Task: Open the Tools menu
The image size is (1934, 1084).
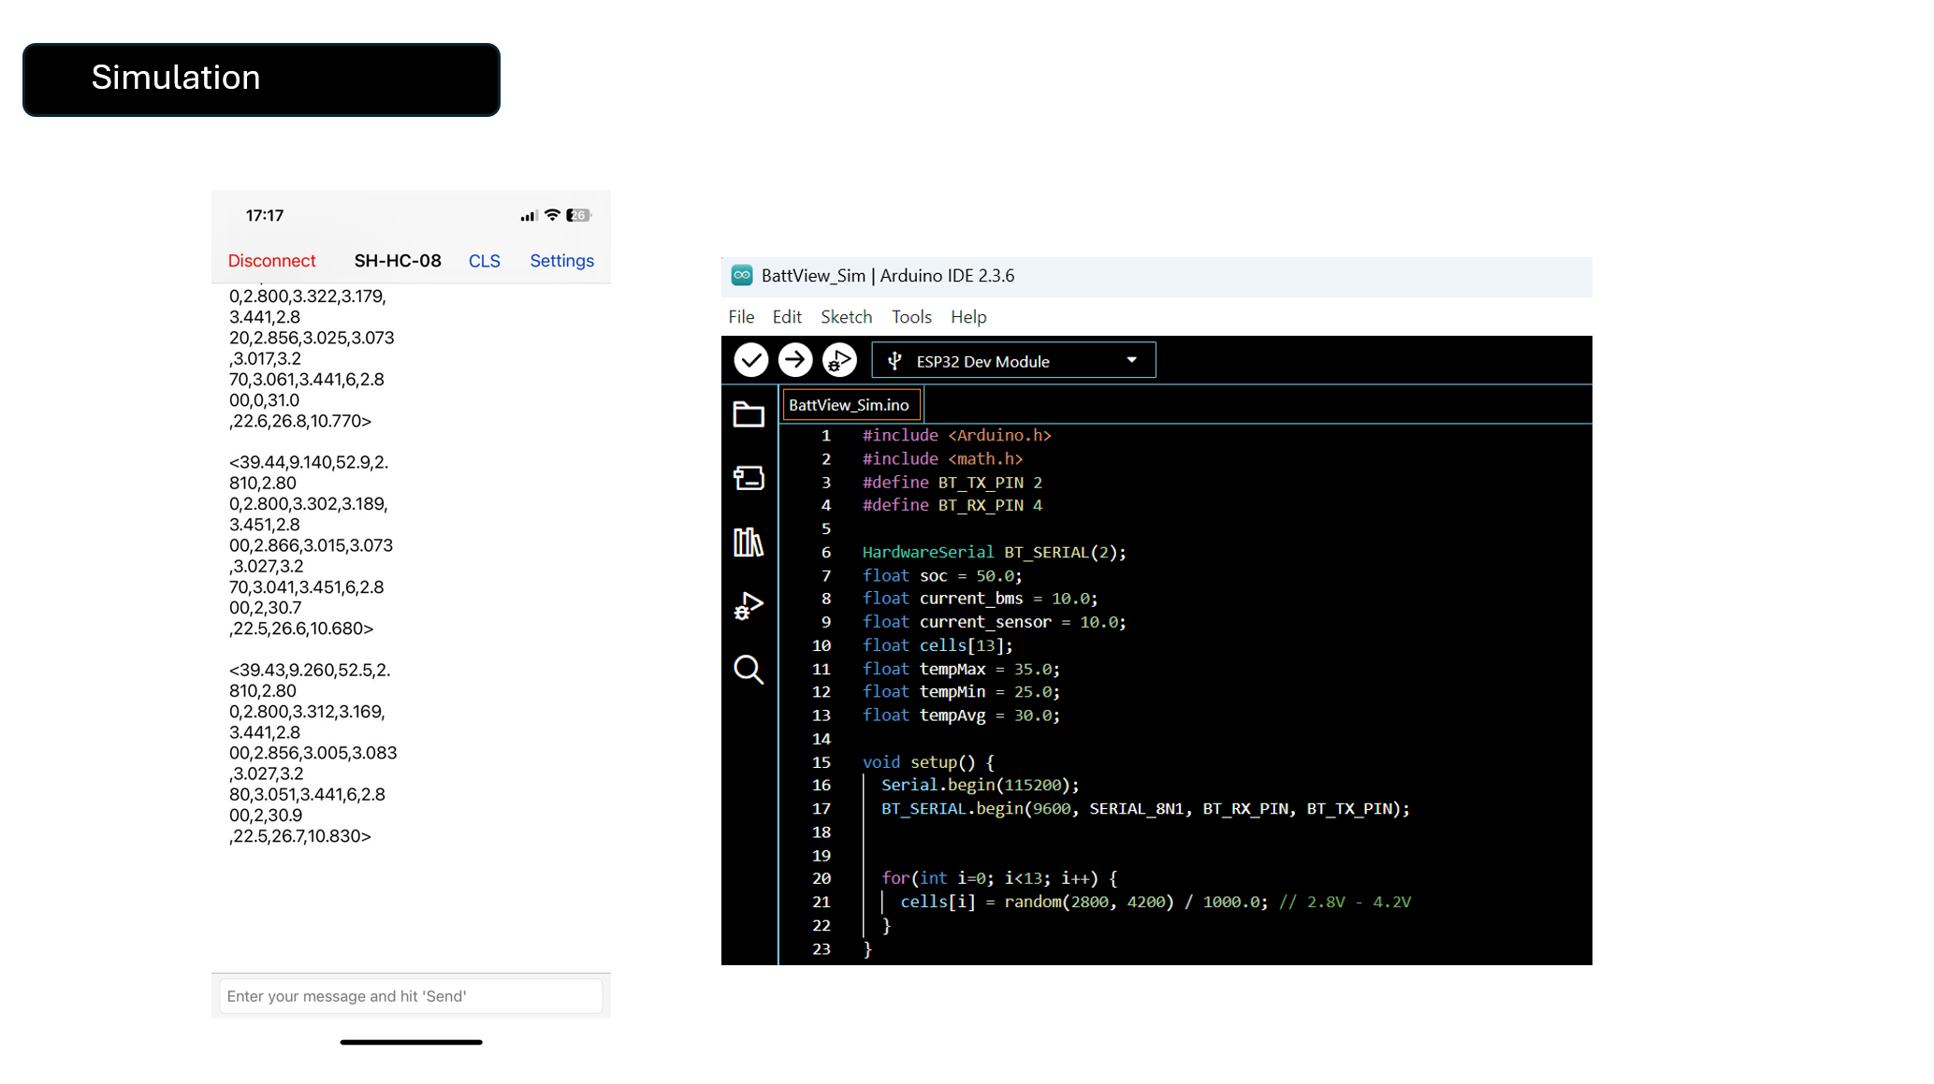Action: coord(911,317)
